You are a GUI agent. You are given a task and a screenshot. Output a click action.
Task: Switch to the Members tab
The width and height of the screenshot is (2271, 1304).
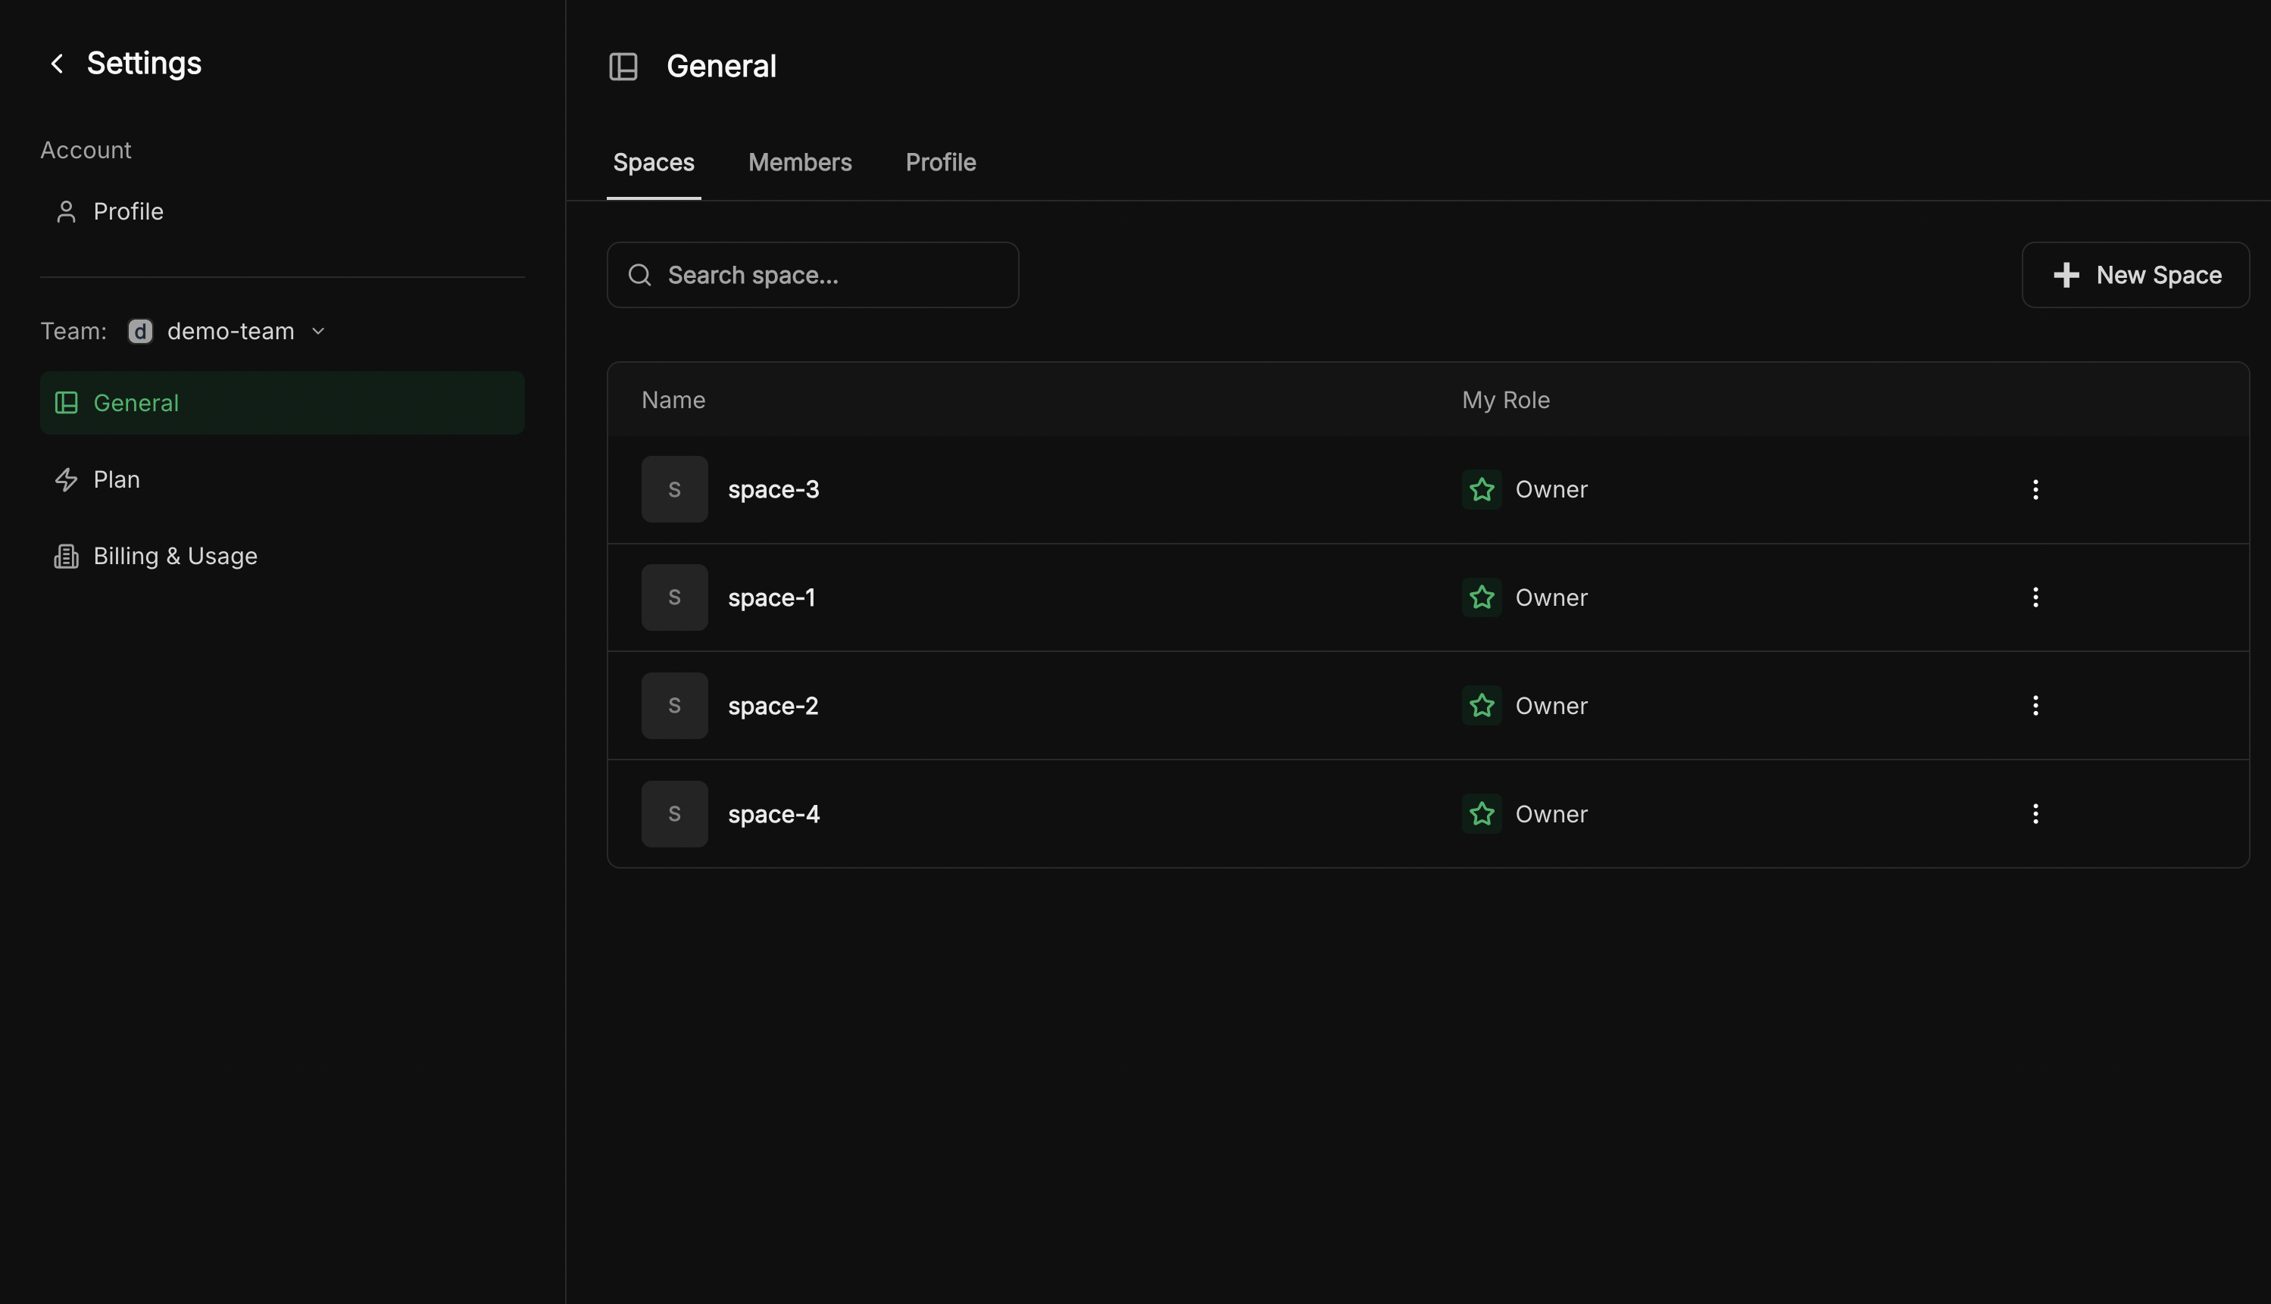coord(800,162)
